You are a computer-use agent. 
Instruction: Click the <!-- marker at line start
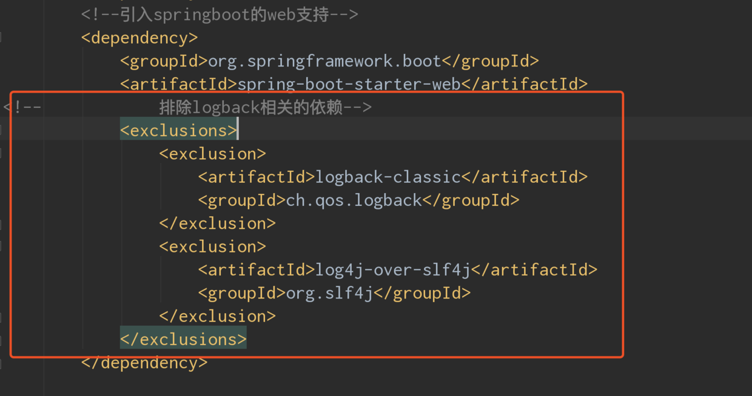22,108
